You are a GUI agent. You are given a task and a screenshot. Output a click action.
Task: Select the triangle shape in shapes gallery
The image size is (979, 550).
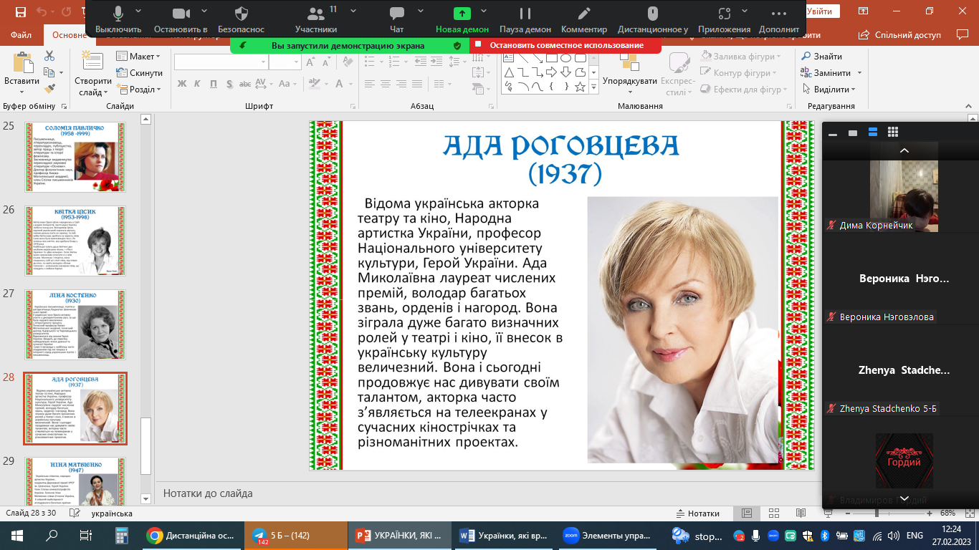point(509,72)
